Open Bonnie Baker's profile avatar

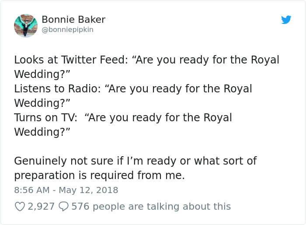coord(25,25)
